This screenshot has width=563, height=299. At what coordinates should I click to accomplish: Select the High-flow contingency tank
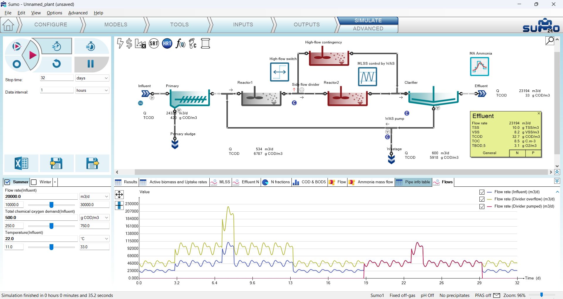click(329, 56)
